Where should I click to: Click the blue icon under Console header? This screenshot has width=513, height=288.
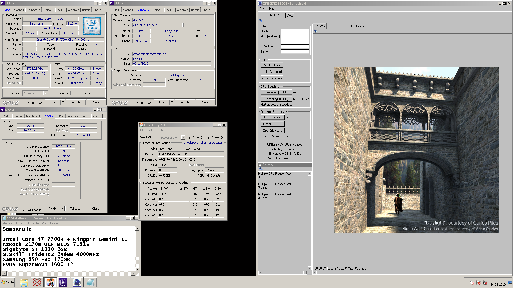point(261,169)
